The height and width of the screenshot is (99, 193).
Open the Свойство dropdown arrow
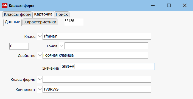tap(40, 55)
